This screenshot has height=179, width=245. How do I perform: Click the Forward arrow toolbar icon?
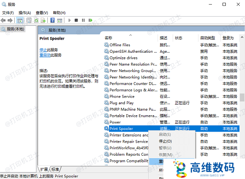pyautogui.click(x=10, y=20)
